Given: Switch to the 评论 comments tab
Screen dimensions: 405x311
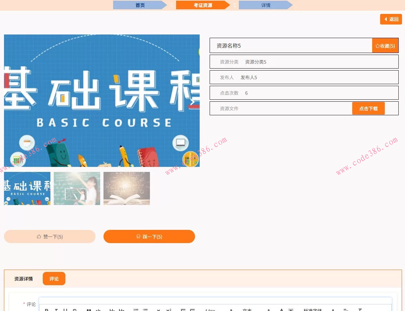Looking at the screenshot, I should 54,279.
